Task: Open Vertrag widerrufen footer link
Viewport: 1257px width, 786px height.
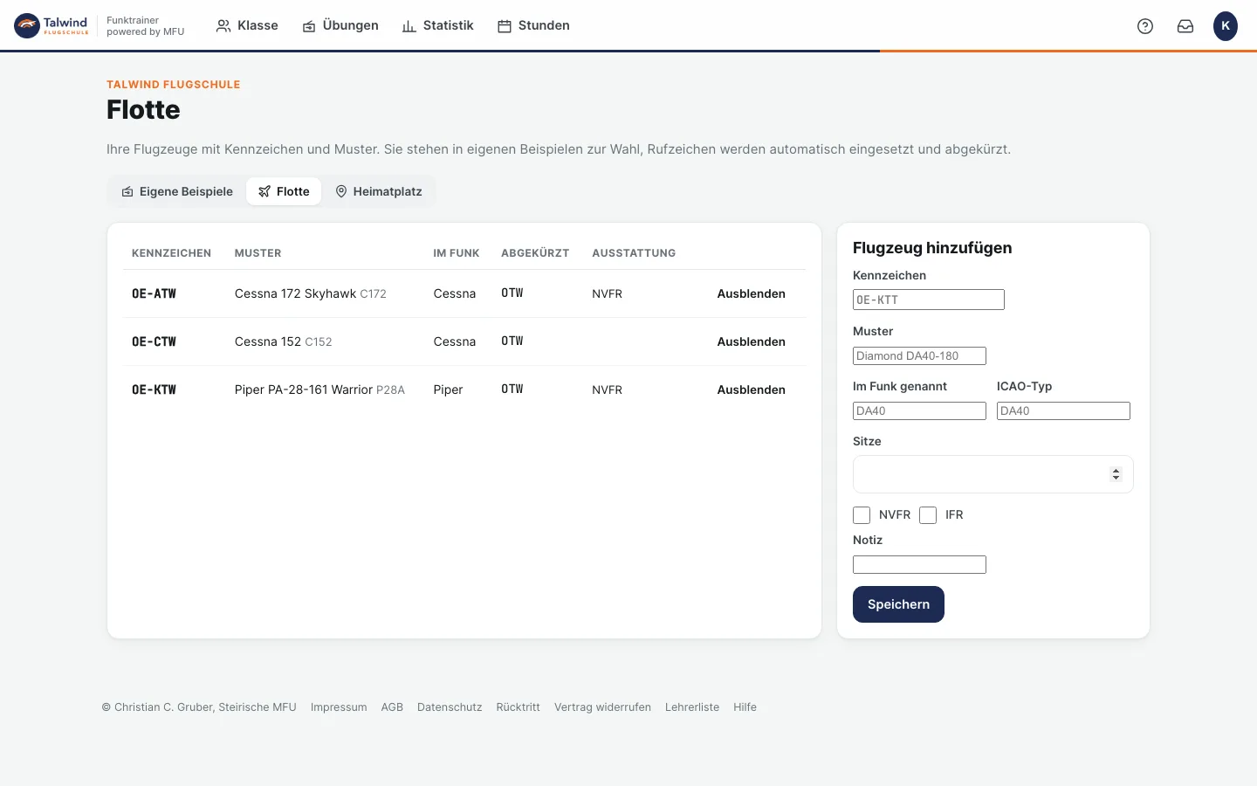Action: (602, 707)
